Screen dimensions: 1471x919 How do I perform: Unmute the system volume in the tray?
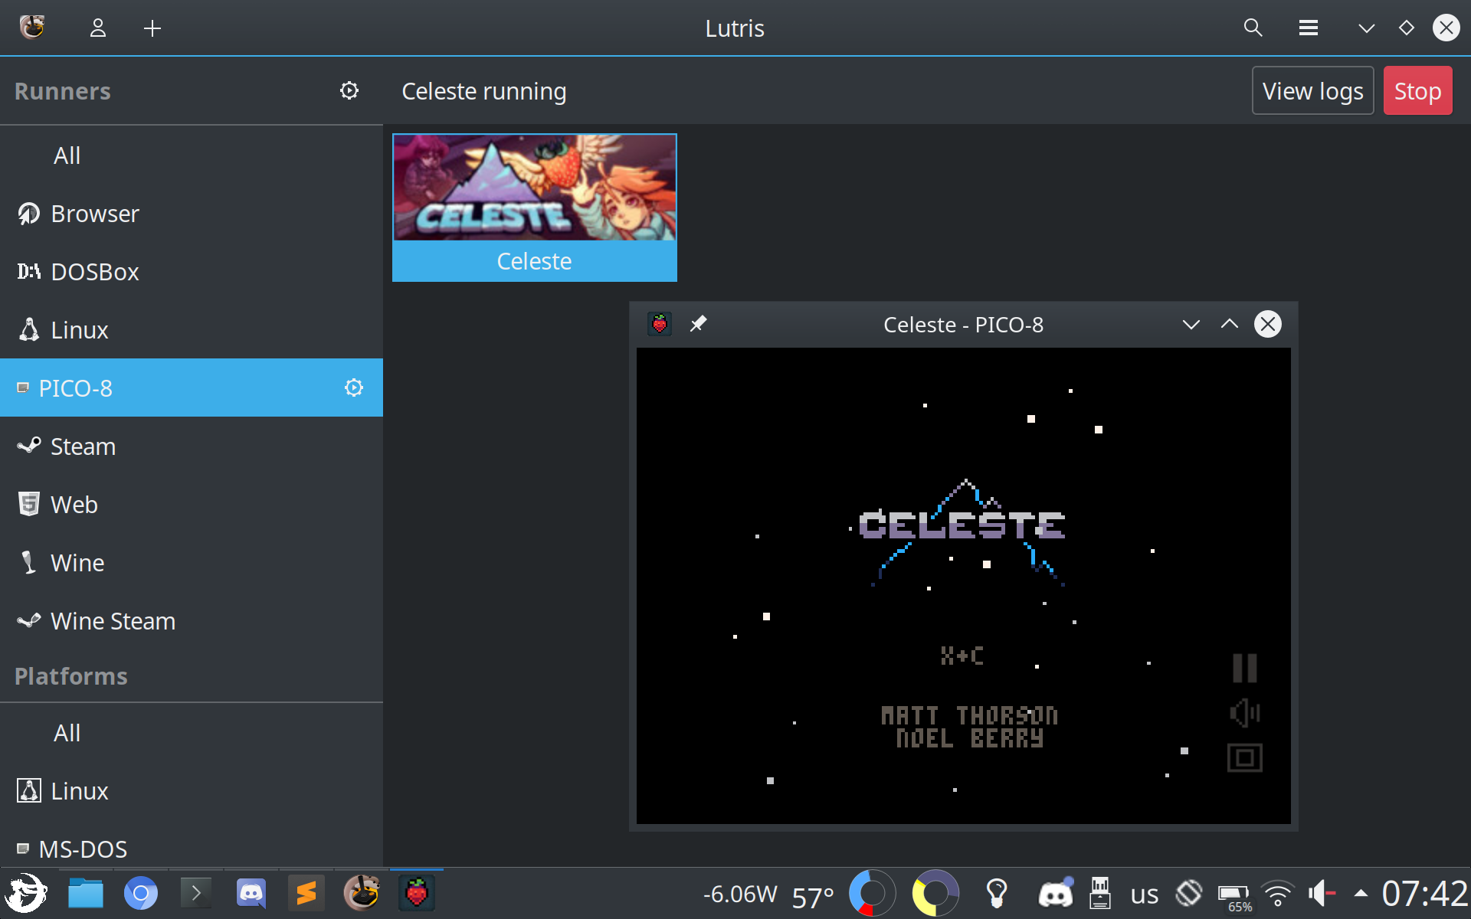1321,893
